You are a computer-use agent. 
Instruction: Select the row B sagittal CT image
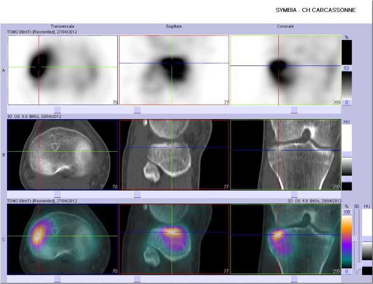click(x=174, y=155)
